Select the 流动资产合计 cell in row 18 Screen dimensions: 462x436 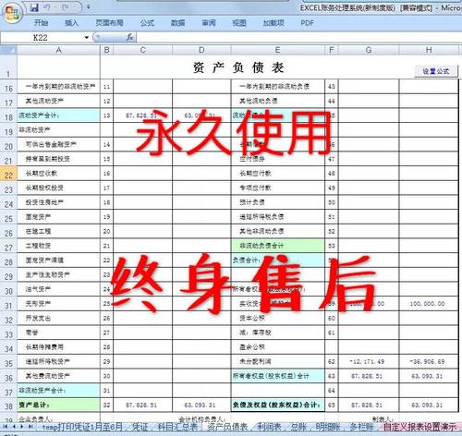click(58, 115)
